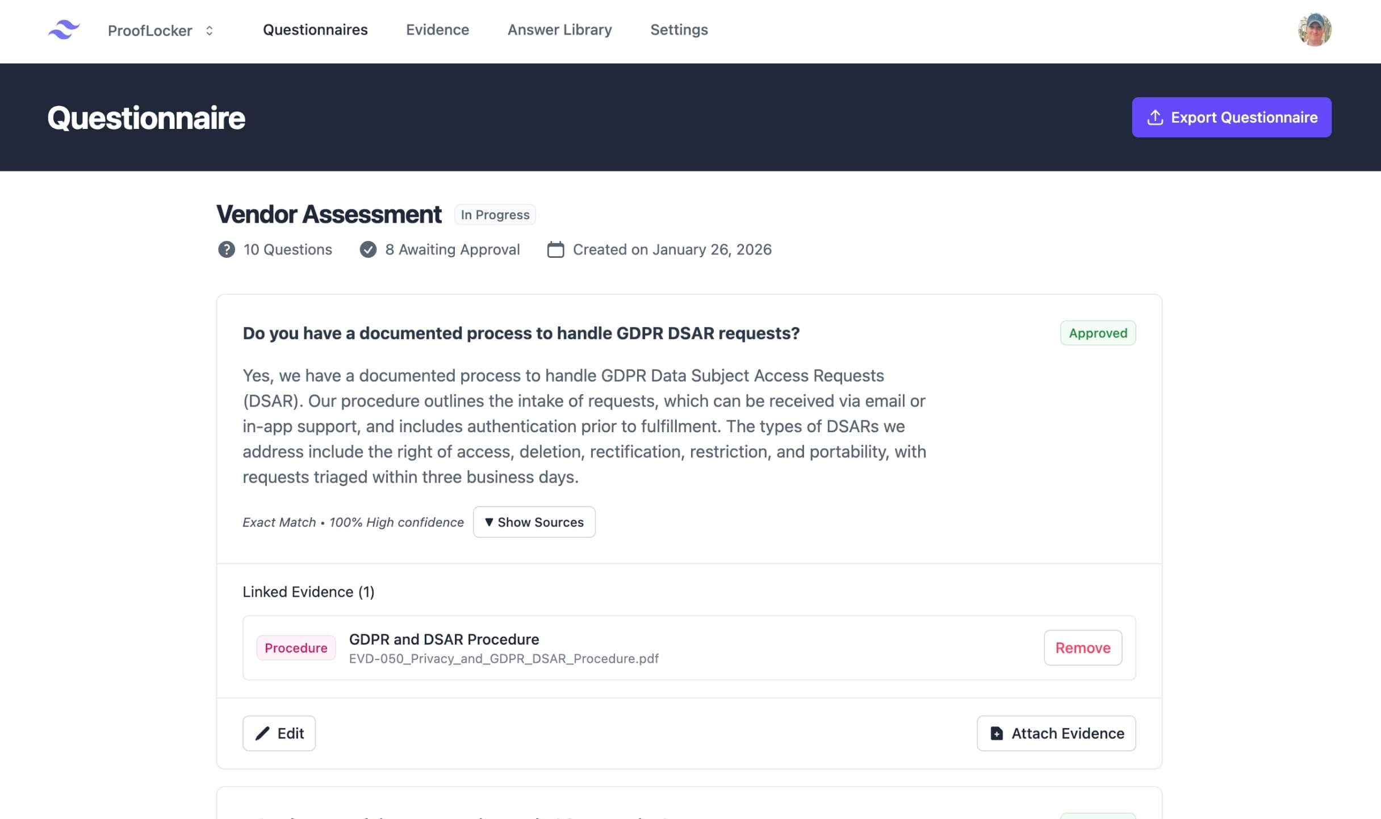Toggle the Procedure evidence tag
This screenshot has width=1381, height=819.
pyautogui.click(x=295, y=647)
